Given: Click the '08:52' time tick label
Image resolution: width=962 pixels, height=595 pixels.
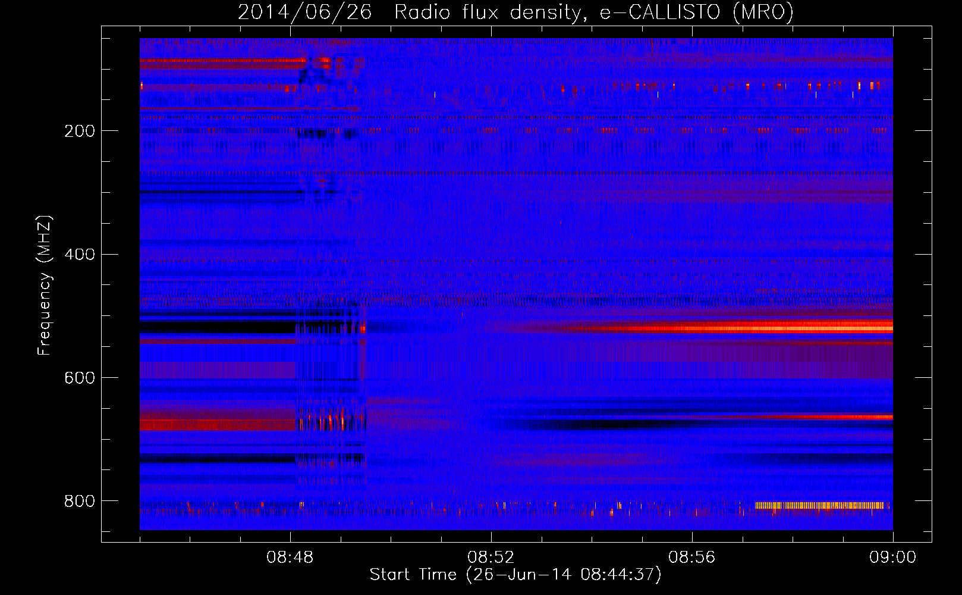Looking at the screenshot, I should tap(491, 558).
